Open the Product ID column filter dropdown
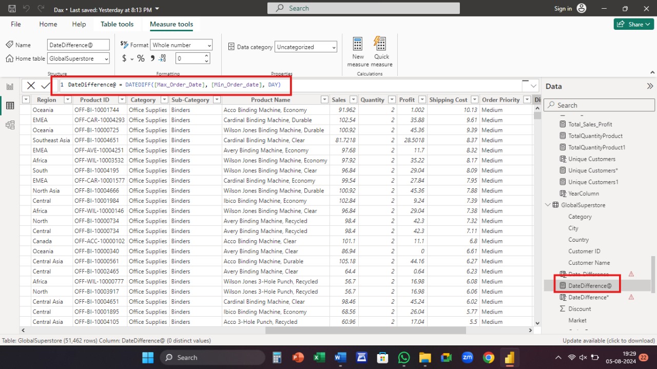657x369 pixels. coord(121,100)
